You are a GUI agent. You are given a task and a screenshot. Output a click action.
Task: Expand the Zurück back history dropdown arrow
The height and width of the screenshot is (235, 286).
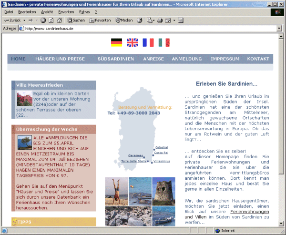tap(23, 20)
